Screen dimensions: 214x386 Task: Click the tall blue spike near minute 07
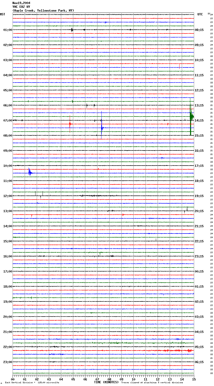coord(101,126)
